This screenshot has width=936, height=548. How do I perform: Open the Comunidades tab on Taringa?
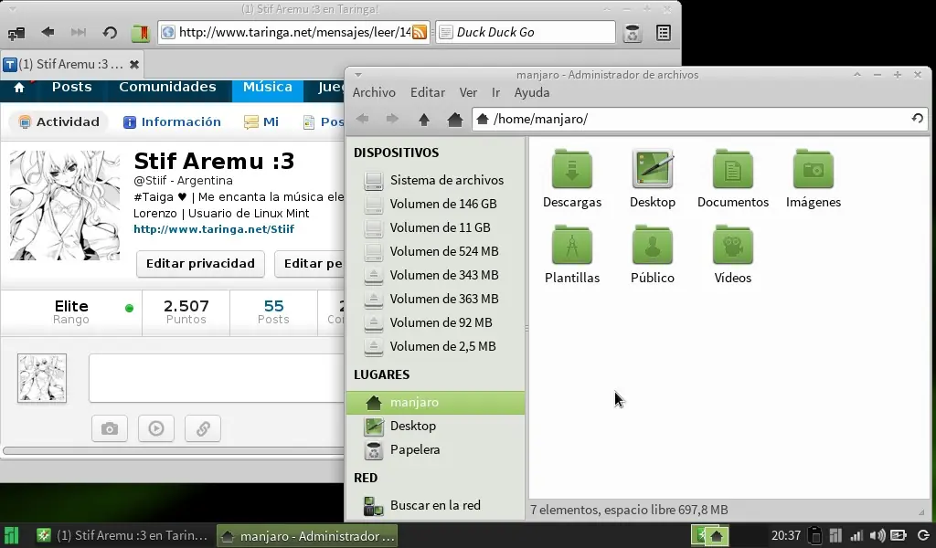coord(167,87)
